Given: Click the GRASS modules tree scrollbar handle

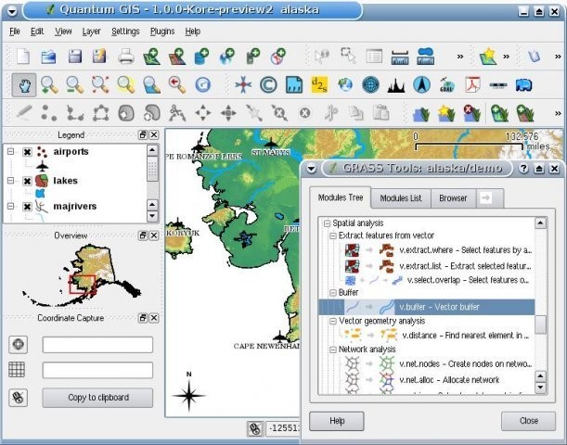Looking at the screenshot, I should [x=541, y=325].
